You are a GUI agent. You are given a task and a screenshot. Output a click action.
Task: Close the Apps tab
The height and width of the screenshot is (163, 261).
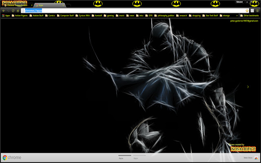(63, 5)
